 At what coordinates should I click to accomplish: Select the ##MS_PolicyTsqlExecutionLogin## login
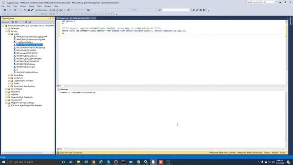(31, 39)
